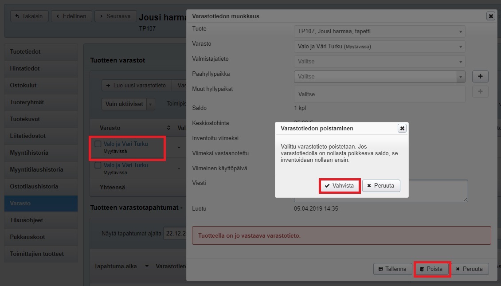
Task: Expand the Varasto dropdown in dialog
Action: [379, 47]
